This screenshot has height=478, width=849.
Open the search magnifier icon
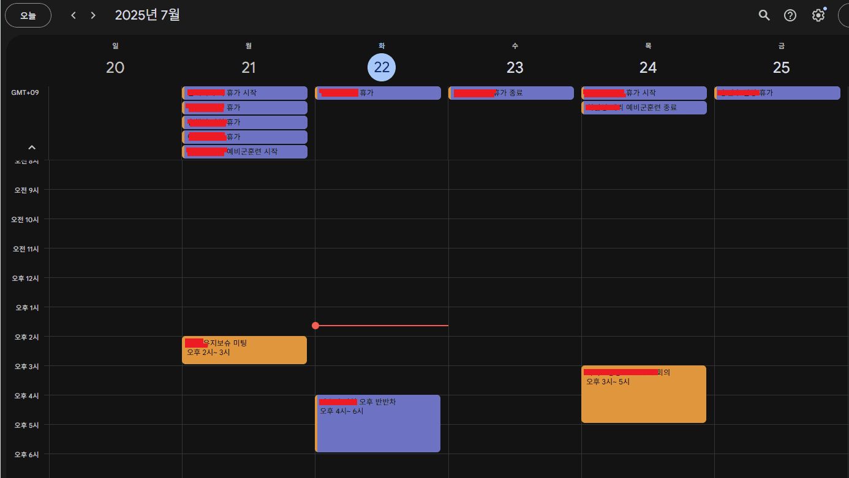point(764,15)
